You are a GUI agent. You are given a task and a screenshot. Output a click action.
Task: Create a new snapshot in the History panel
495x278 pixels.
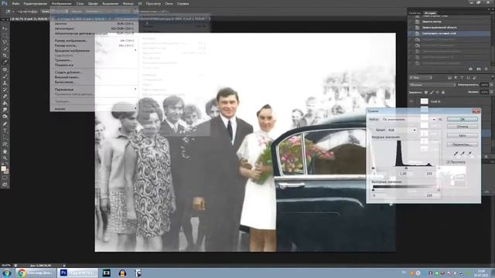(479, 69)
